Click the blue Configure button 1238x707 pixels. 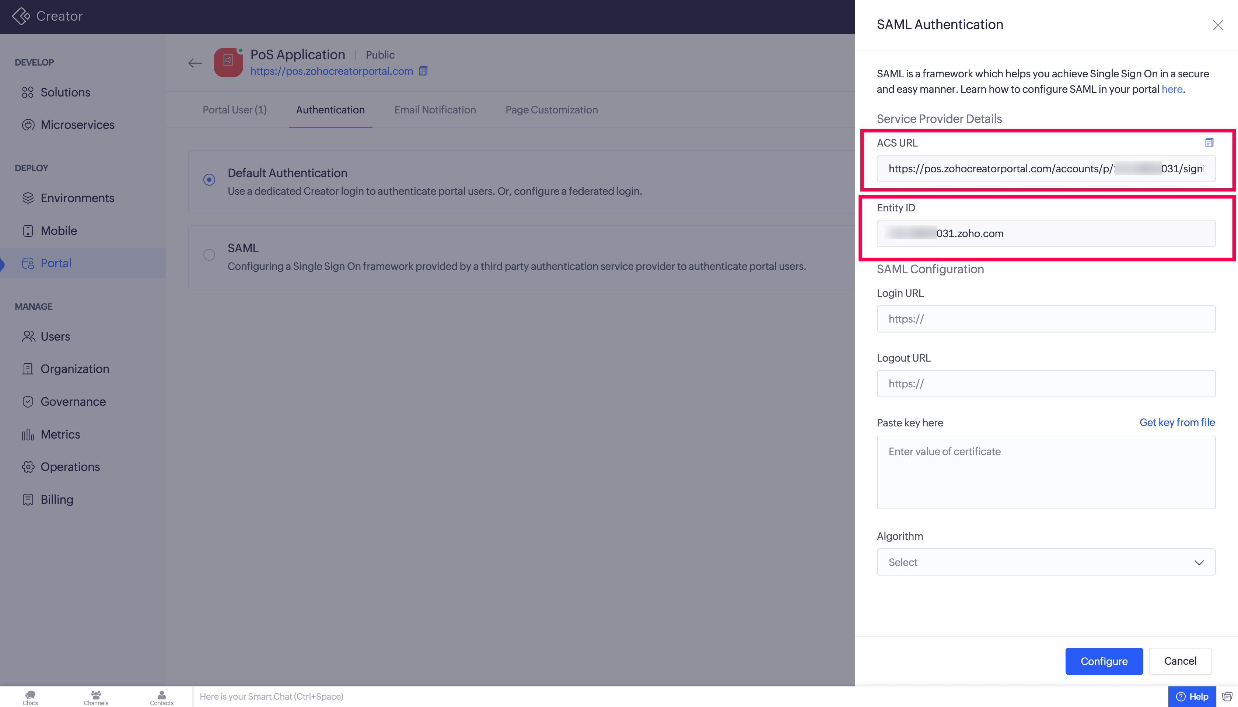[1104, 661]
